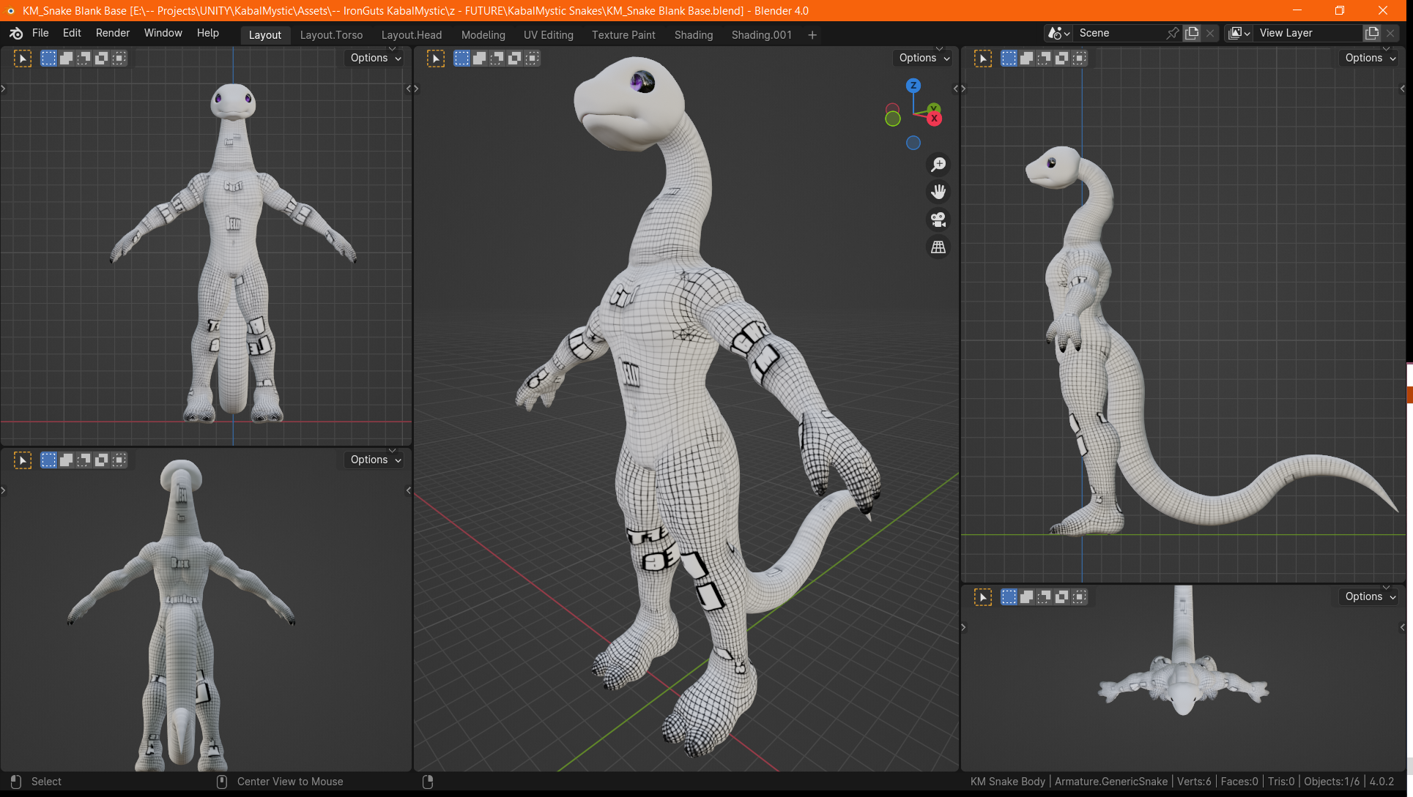Viewport: 1413px width, 797px height.
Task: Switch perspective/orthographic with the grid icon
Action: [x=938, y=247]
